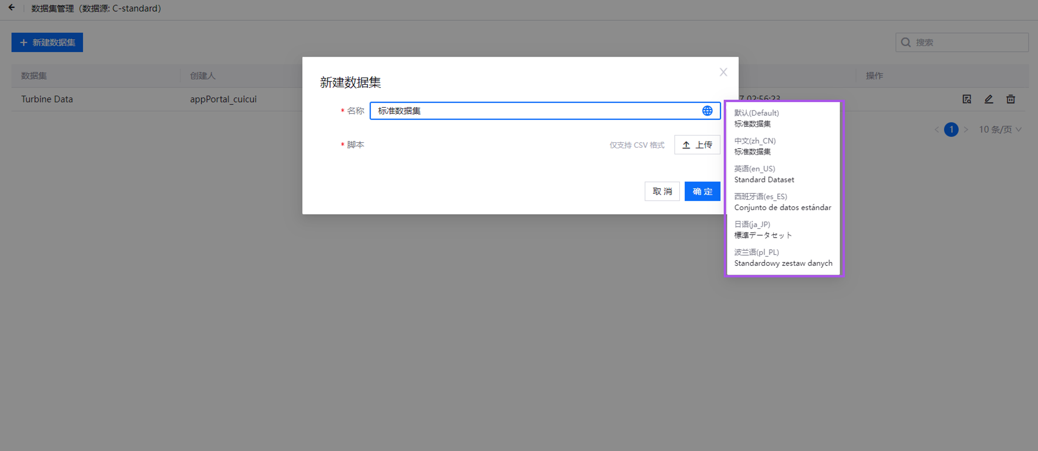1038x451 pixels.
Task: Close the 新建数据集 dialog with X
Action: point(723,72)
